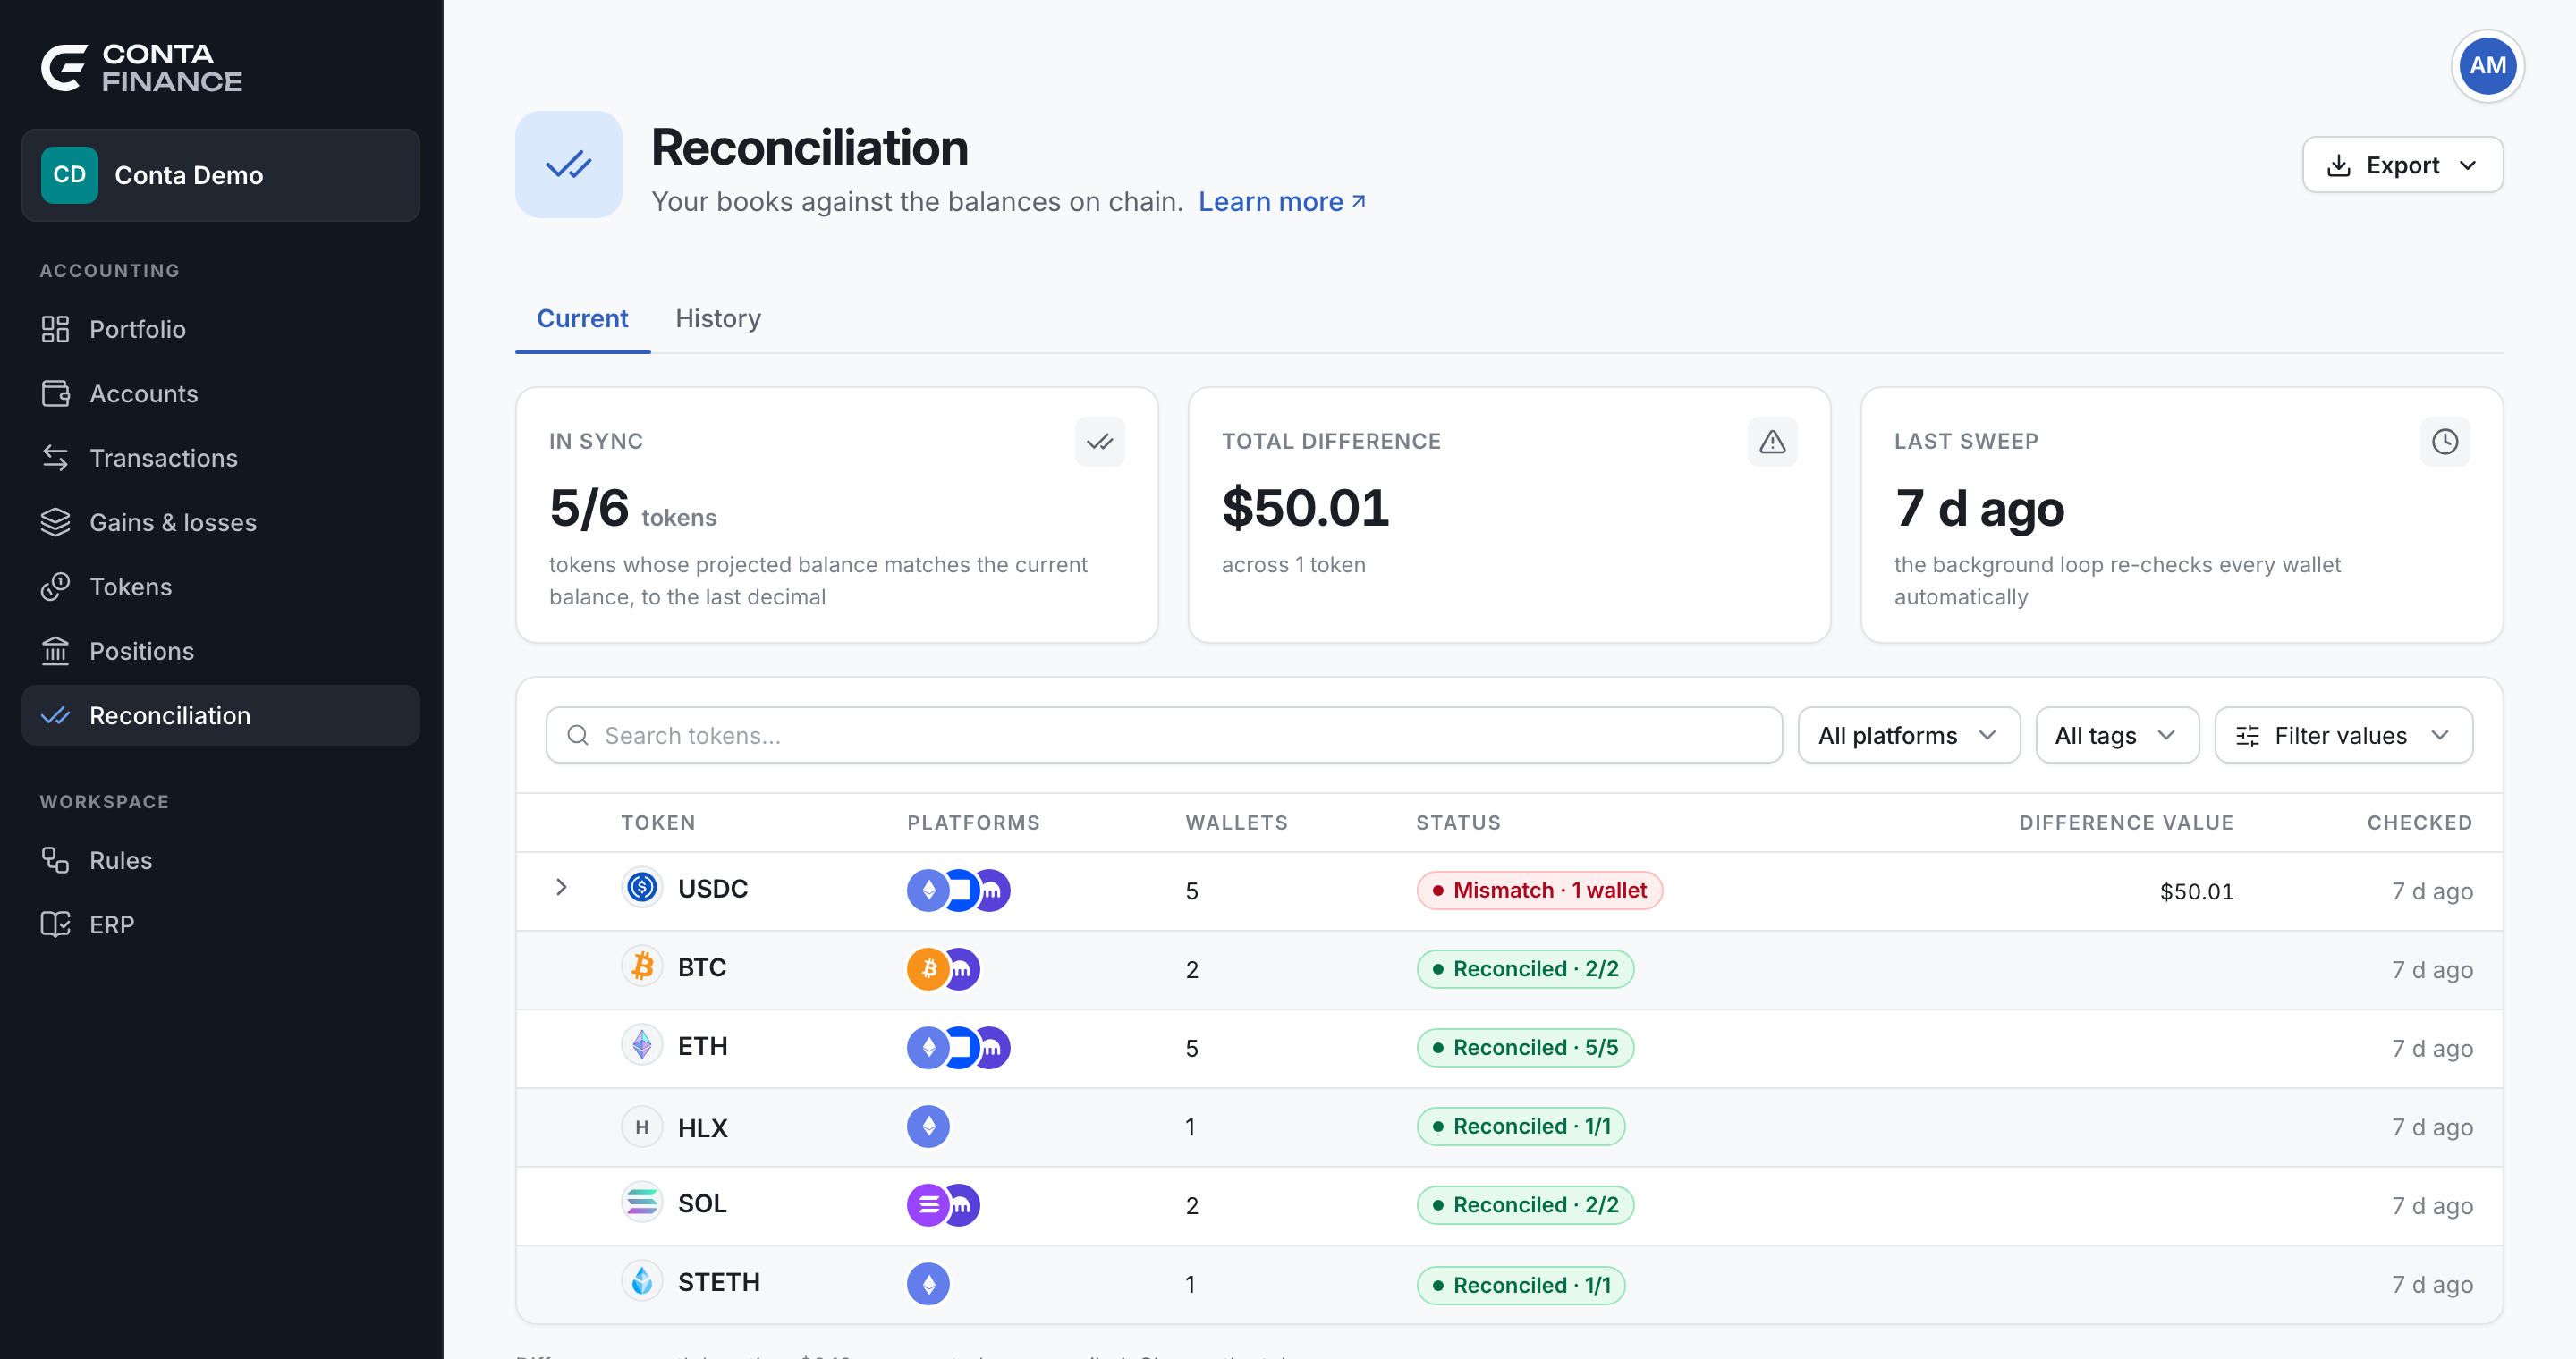The width and height of the screenshot is (2576, 1359).
Task: Click the Difference Value column header
Action: click(2126, 823)
